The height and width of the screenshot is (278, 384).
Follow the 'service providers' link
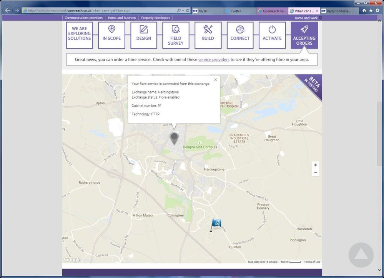coord(214,59)
